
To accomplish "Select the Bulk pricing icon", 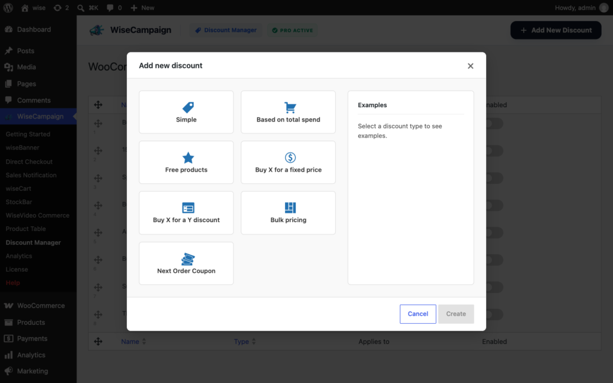I will click(x=290, y=208).
